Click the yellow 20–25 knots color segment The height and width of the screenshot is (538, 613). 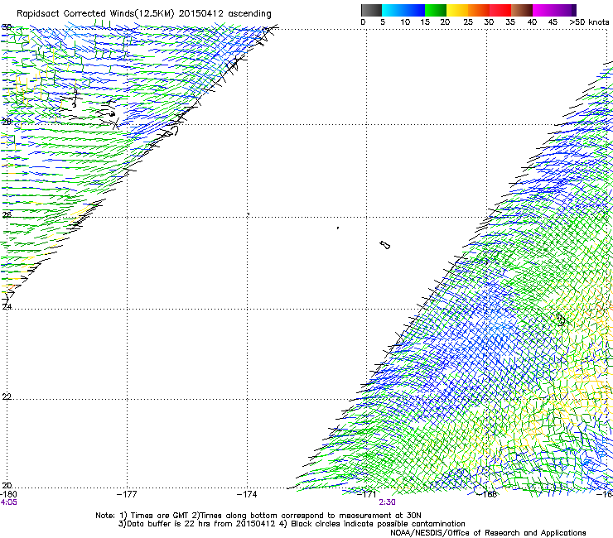pyautogui.click(x=457, y=10)
